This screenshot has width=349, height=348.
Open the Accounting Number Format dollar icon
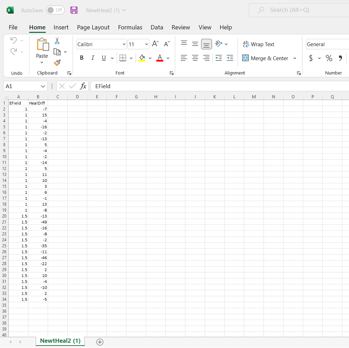[312, 58]
